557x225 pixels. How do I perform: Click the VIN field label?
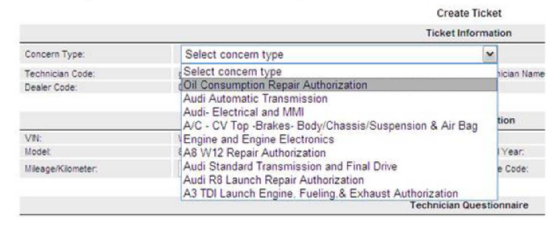[x=33, y=138]
